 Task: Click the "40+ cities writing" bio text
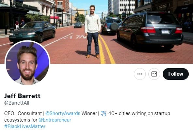click(127, 113)
